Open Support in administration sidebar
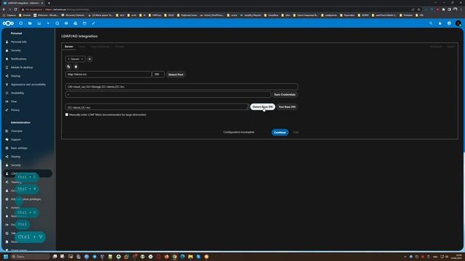The image size is (465, 261). tap(16, 139)
